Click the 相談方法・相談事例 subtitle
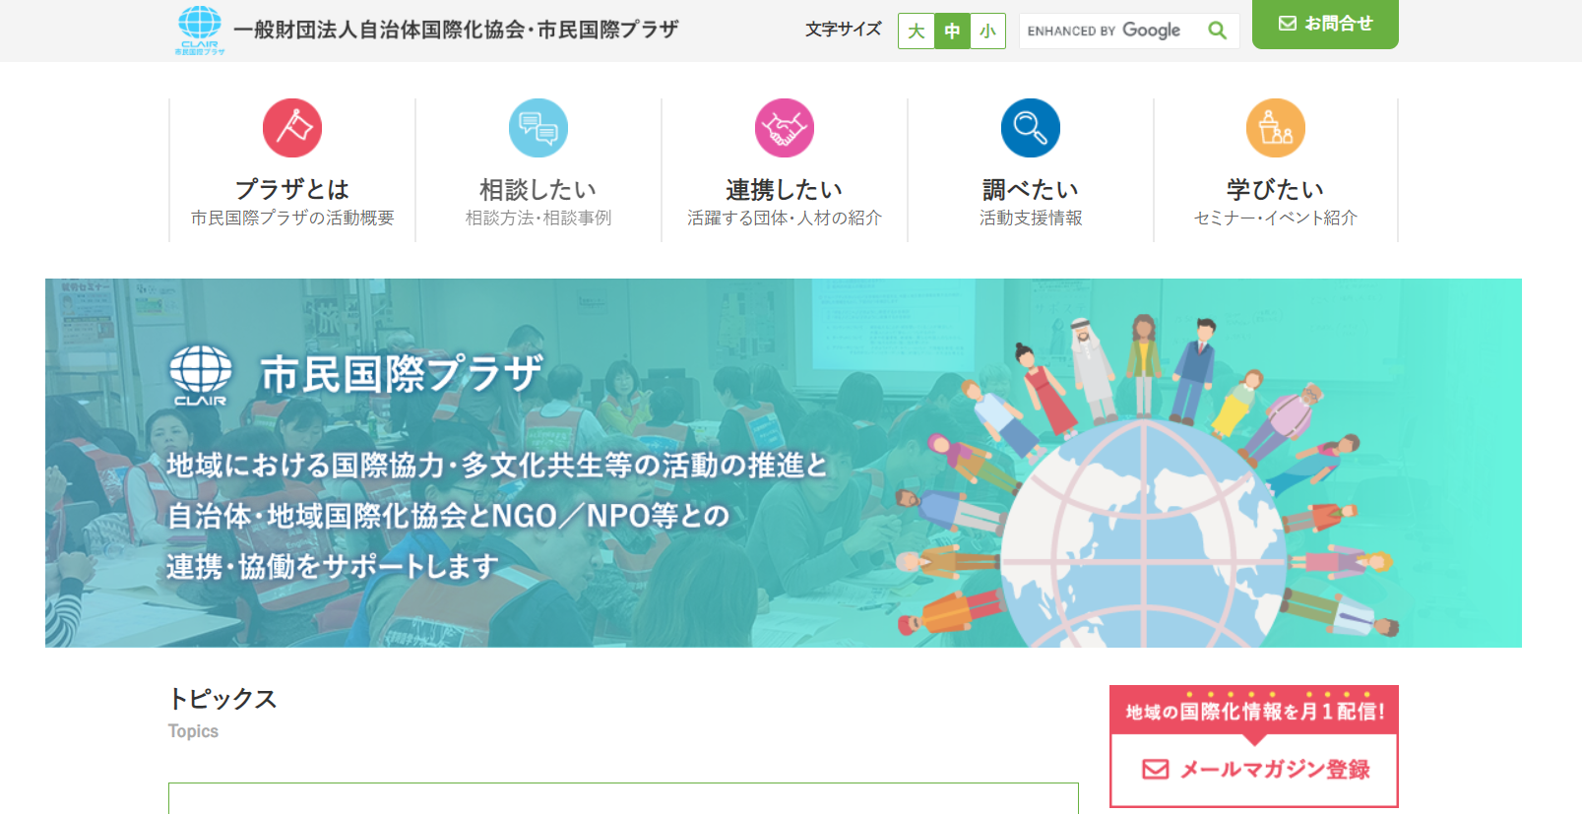 point(538,218)
